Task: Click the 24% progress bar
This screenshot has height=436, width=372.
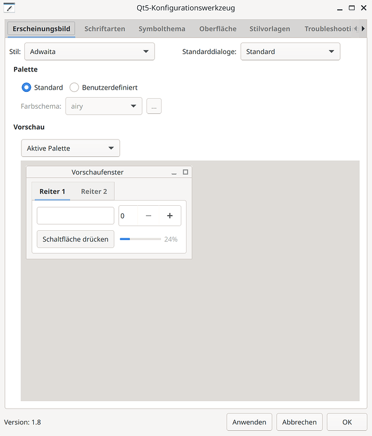Action: pyautogui.click(x=141, y=239)
